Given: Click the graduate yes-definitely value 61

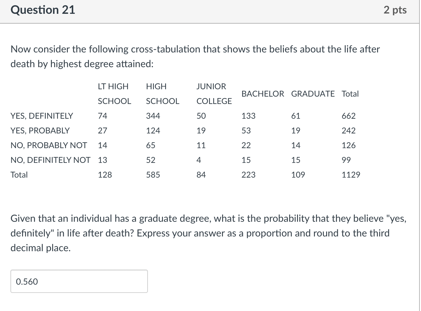Looking at the screenshot, I should point(296,116).
